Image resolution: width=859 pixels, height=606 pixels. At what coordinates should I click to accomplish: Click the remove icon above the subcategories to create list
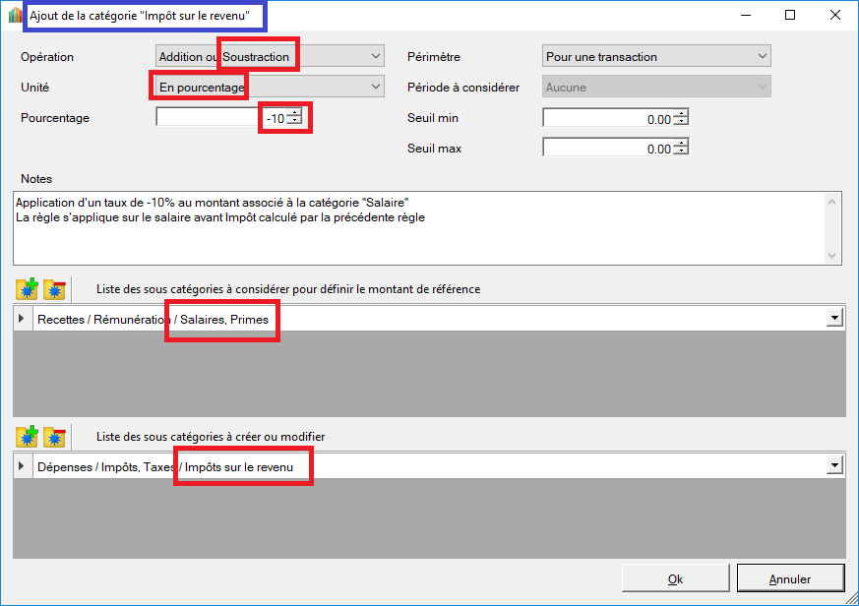(54, 436)
